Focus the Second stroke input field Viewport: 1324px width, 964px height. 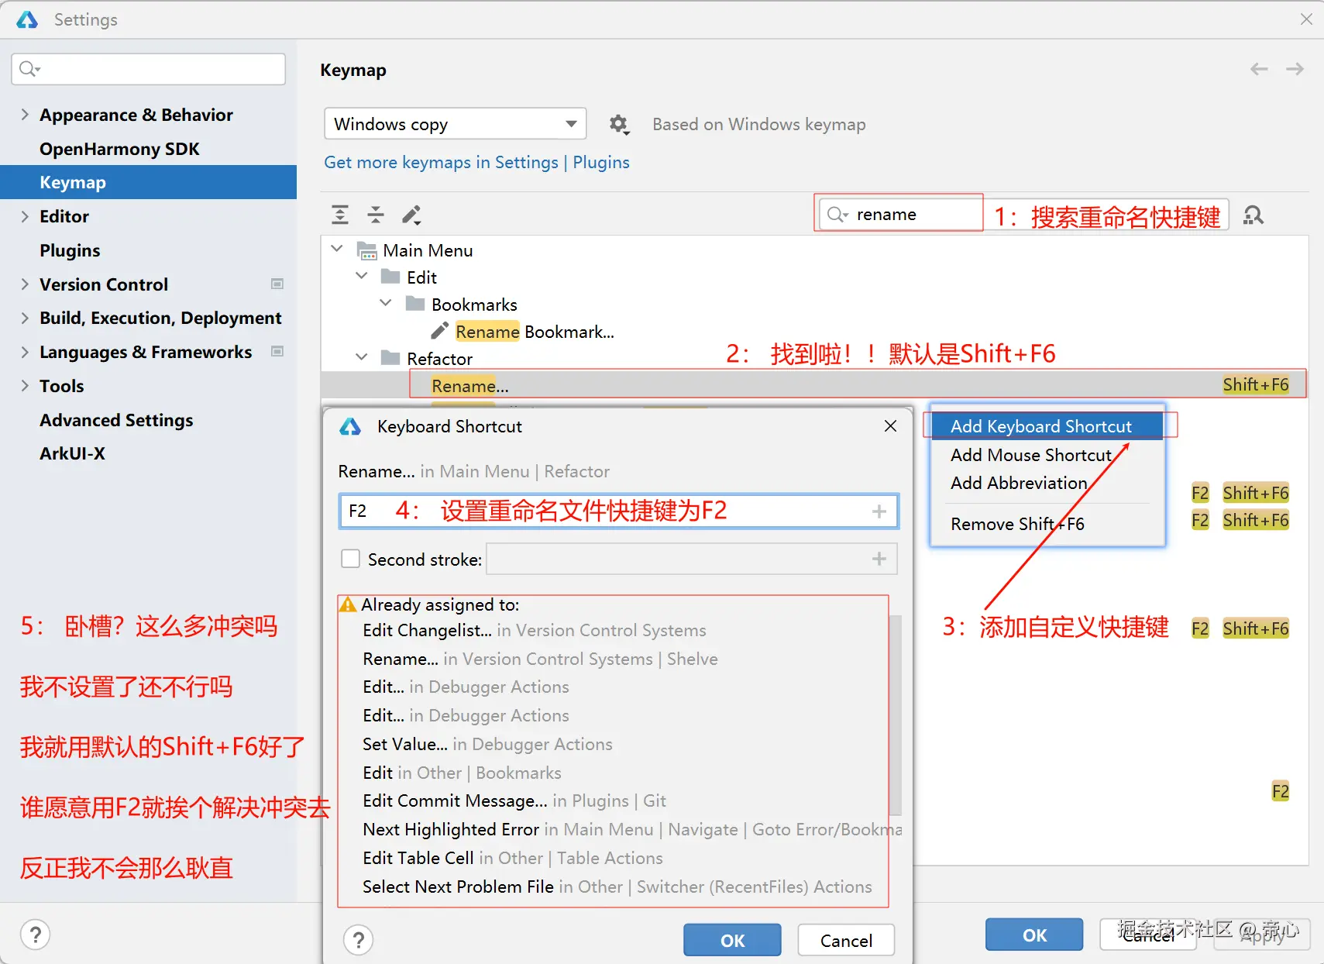(x=691, y=559)
